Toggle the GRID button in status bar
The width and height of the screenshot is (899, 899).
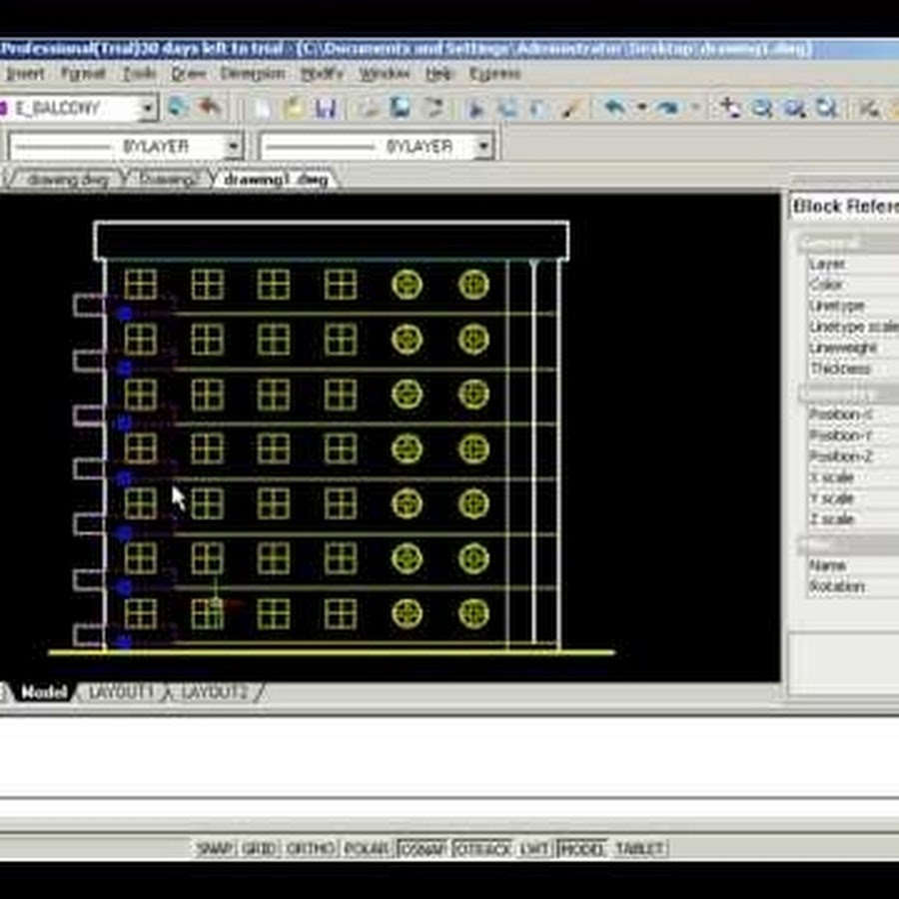(259, 848)
